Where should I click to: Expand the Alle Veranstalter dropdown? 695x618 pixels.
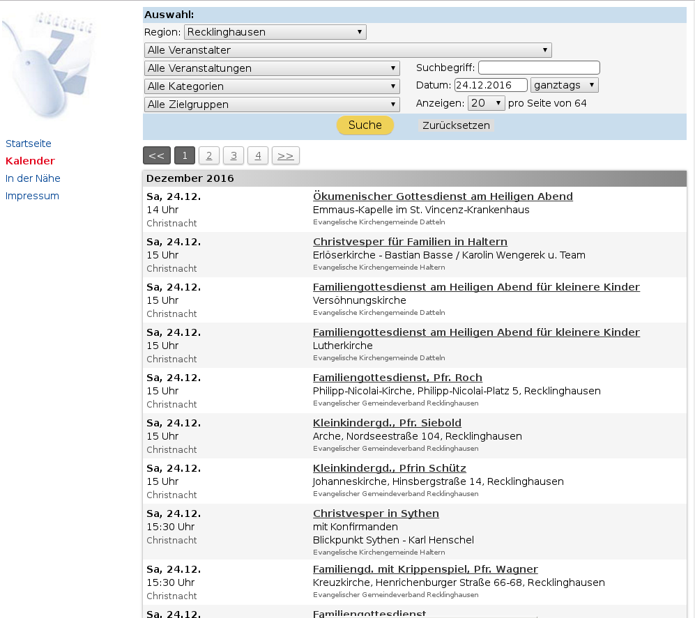click(x=348, y=50)
